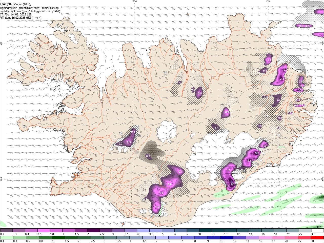The image size is (324, 243).
Task: Choose the pale grey 25 swatch, upper legend row
Action: point(305,231)
